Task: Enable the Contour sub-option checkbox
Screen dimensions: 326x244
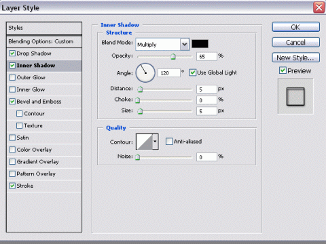Action: pos(20,113)
